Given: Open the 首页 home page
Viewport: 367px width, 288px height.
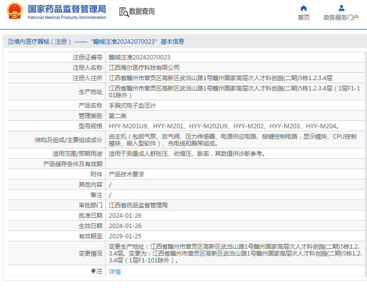Looking at the screenshot, I should point(304,18).
